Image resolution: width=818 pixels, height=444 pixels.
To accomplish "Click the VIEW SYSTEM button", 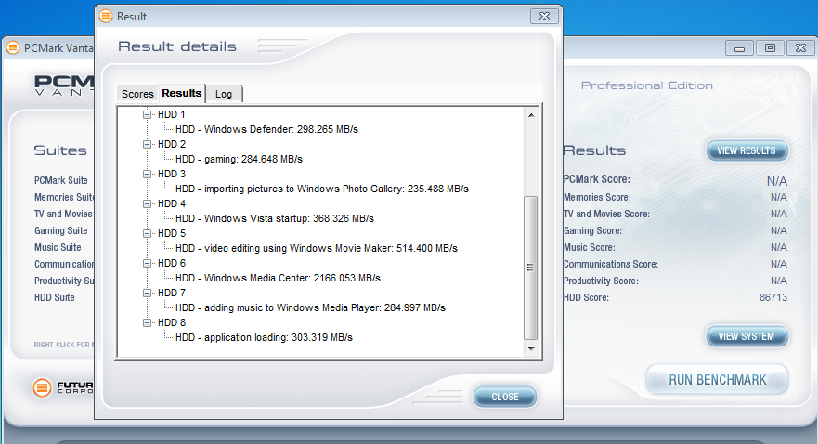I will click(x=747, y=336).
